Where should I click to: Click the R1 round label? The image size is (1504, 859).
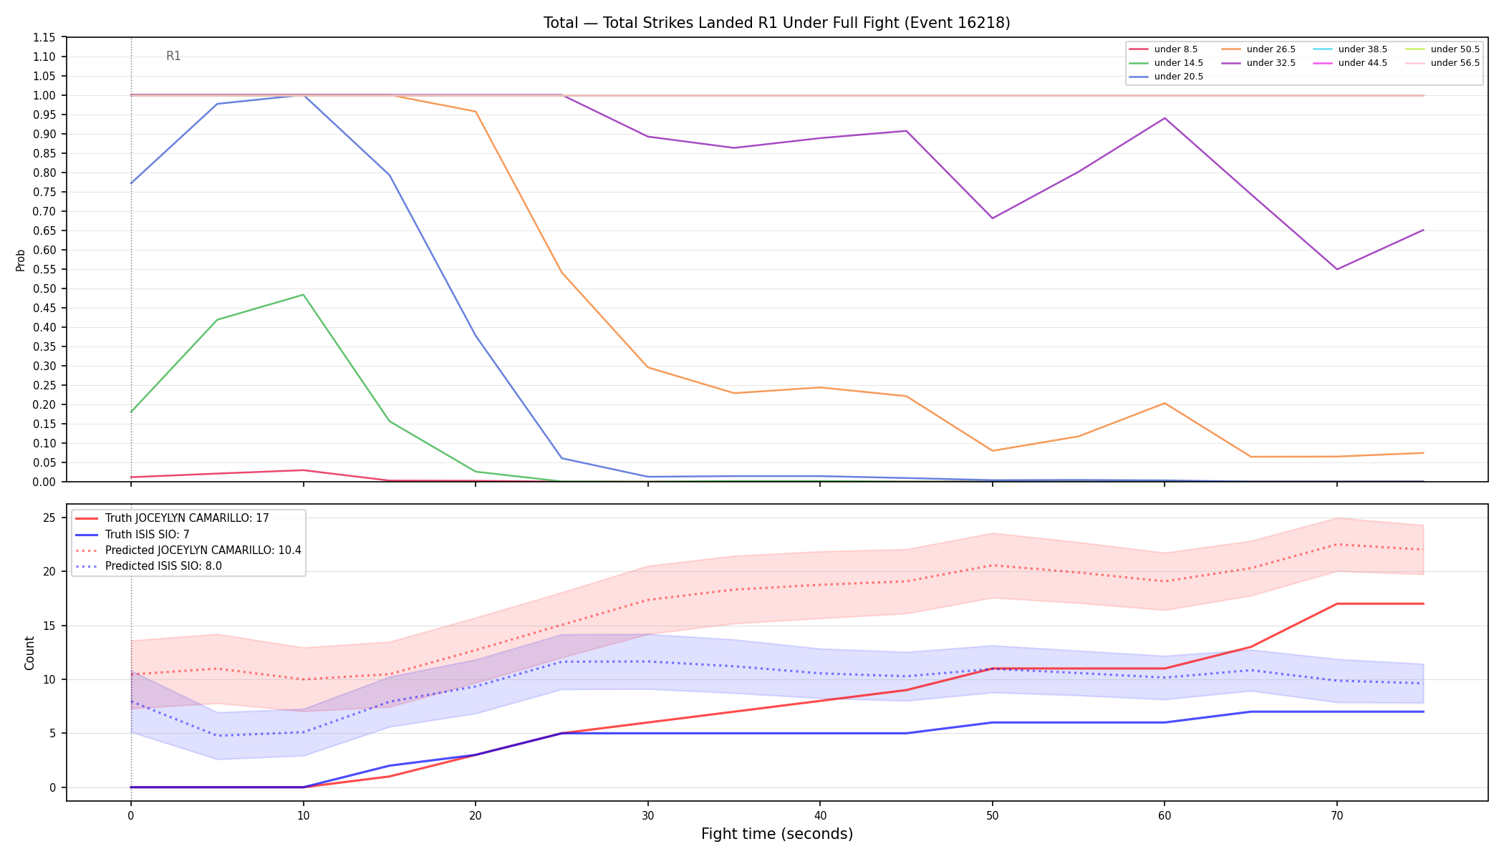[x=173, y=56]
